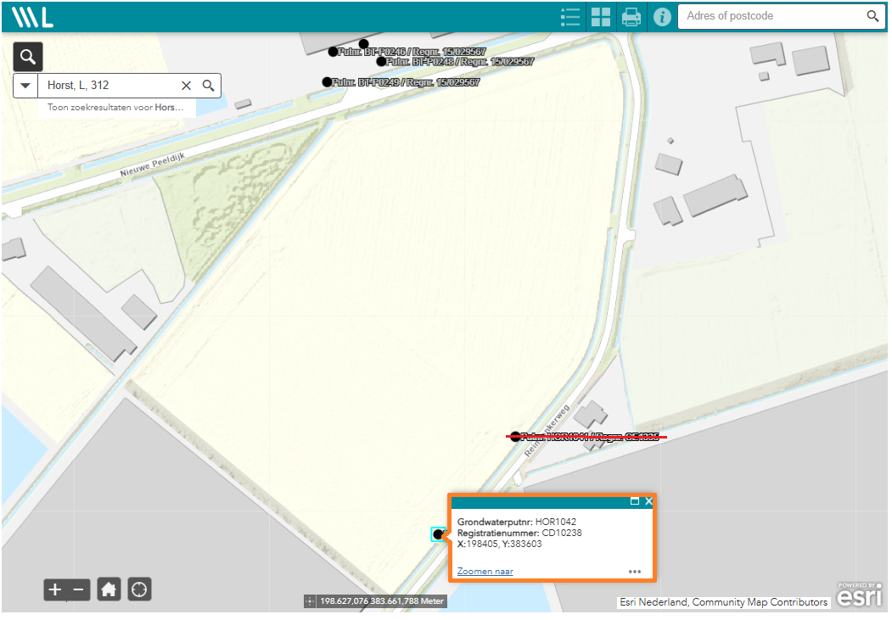Clear the 'Horst, L, 312' search text
This screenshot has width=892, height=620.
187,86
